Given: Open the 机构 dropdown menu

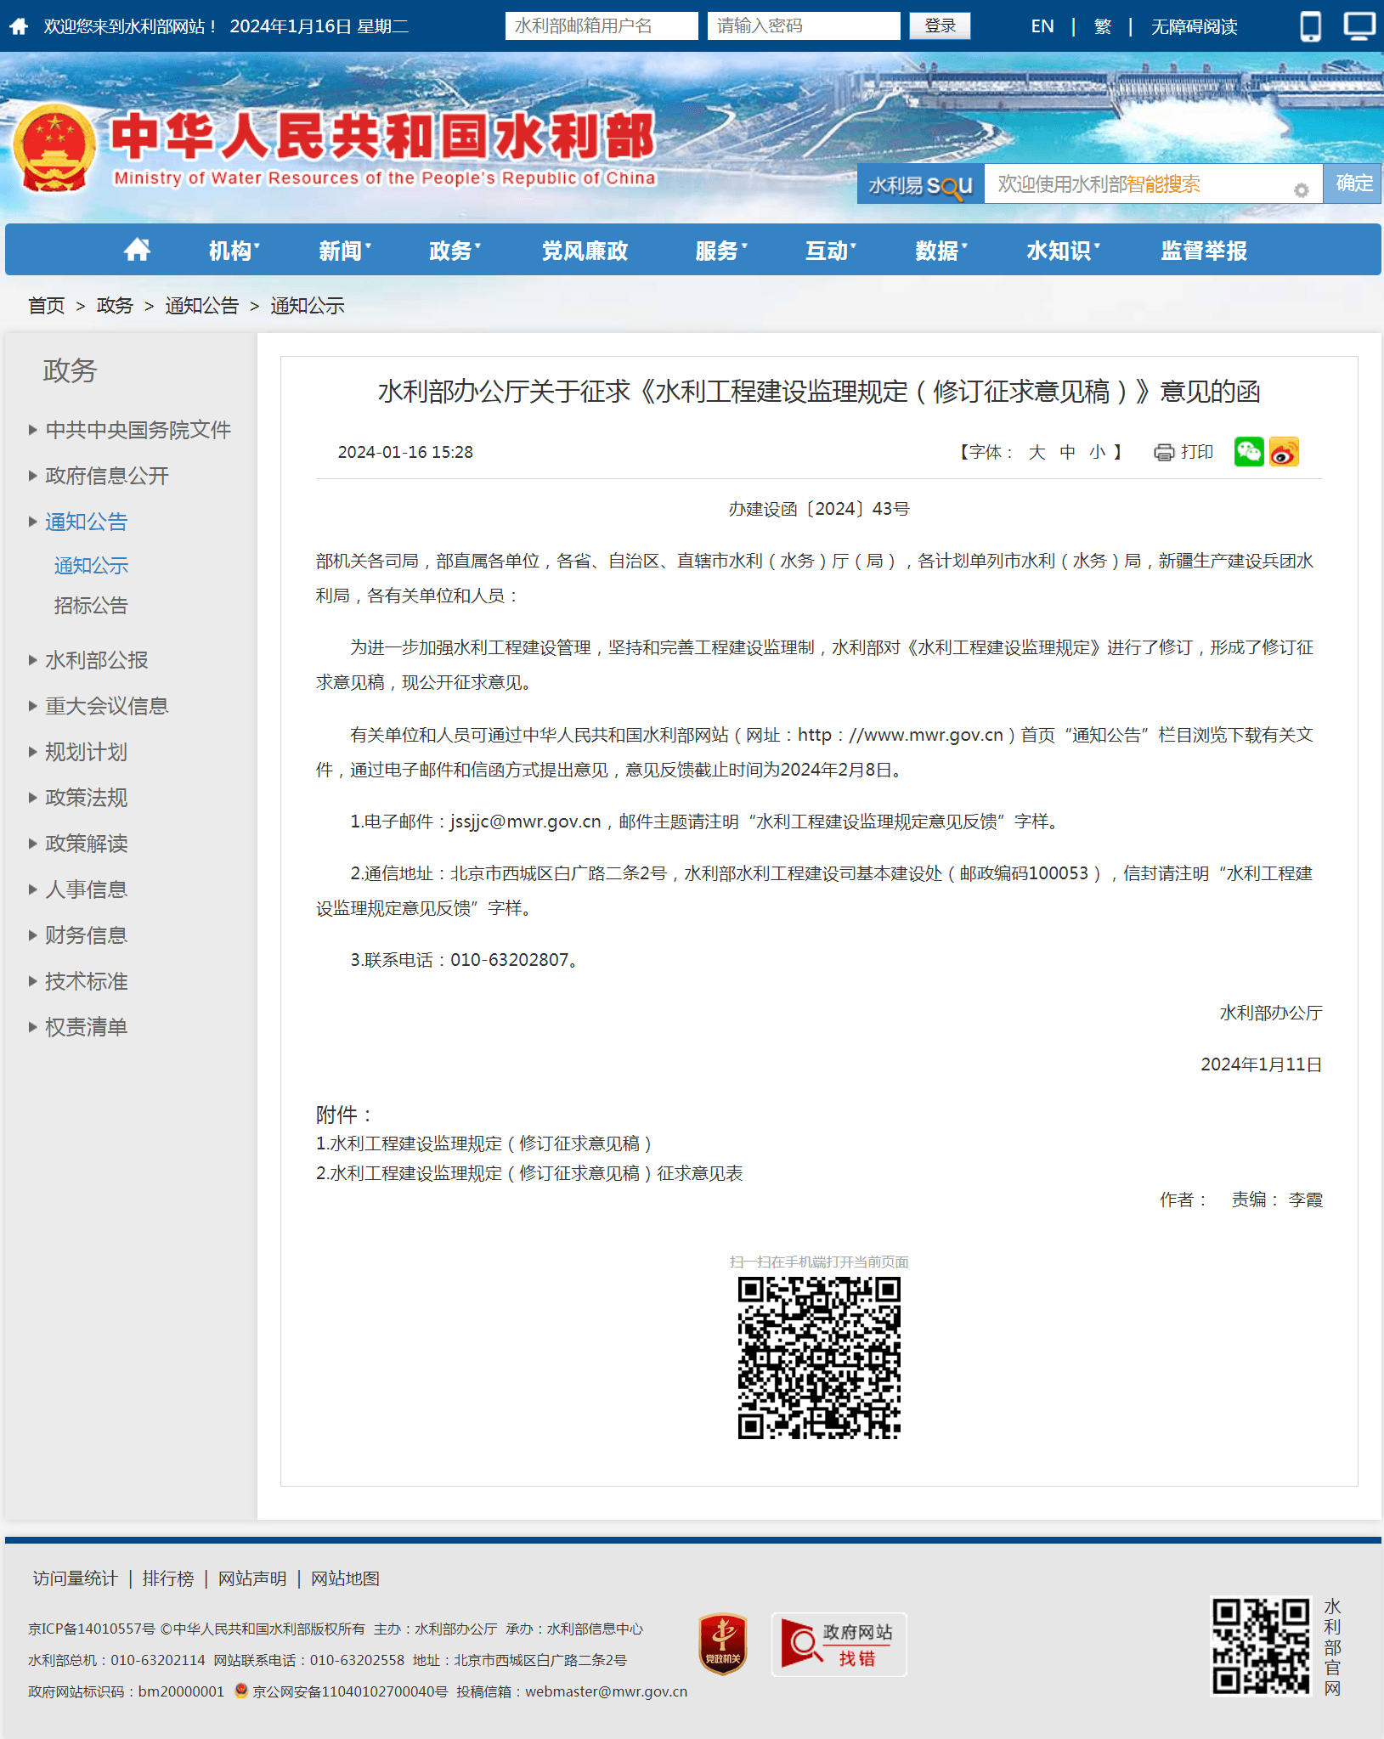Looking at the screenshot, I should tap(234, 251).
